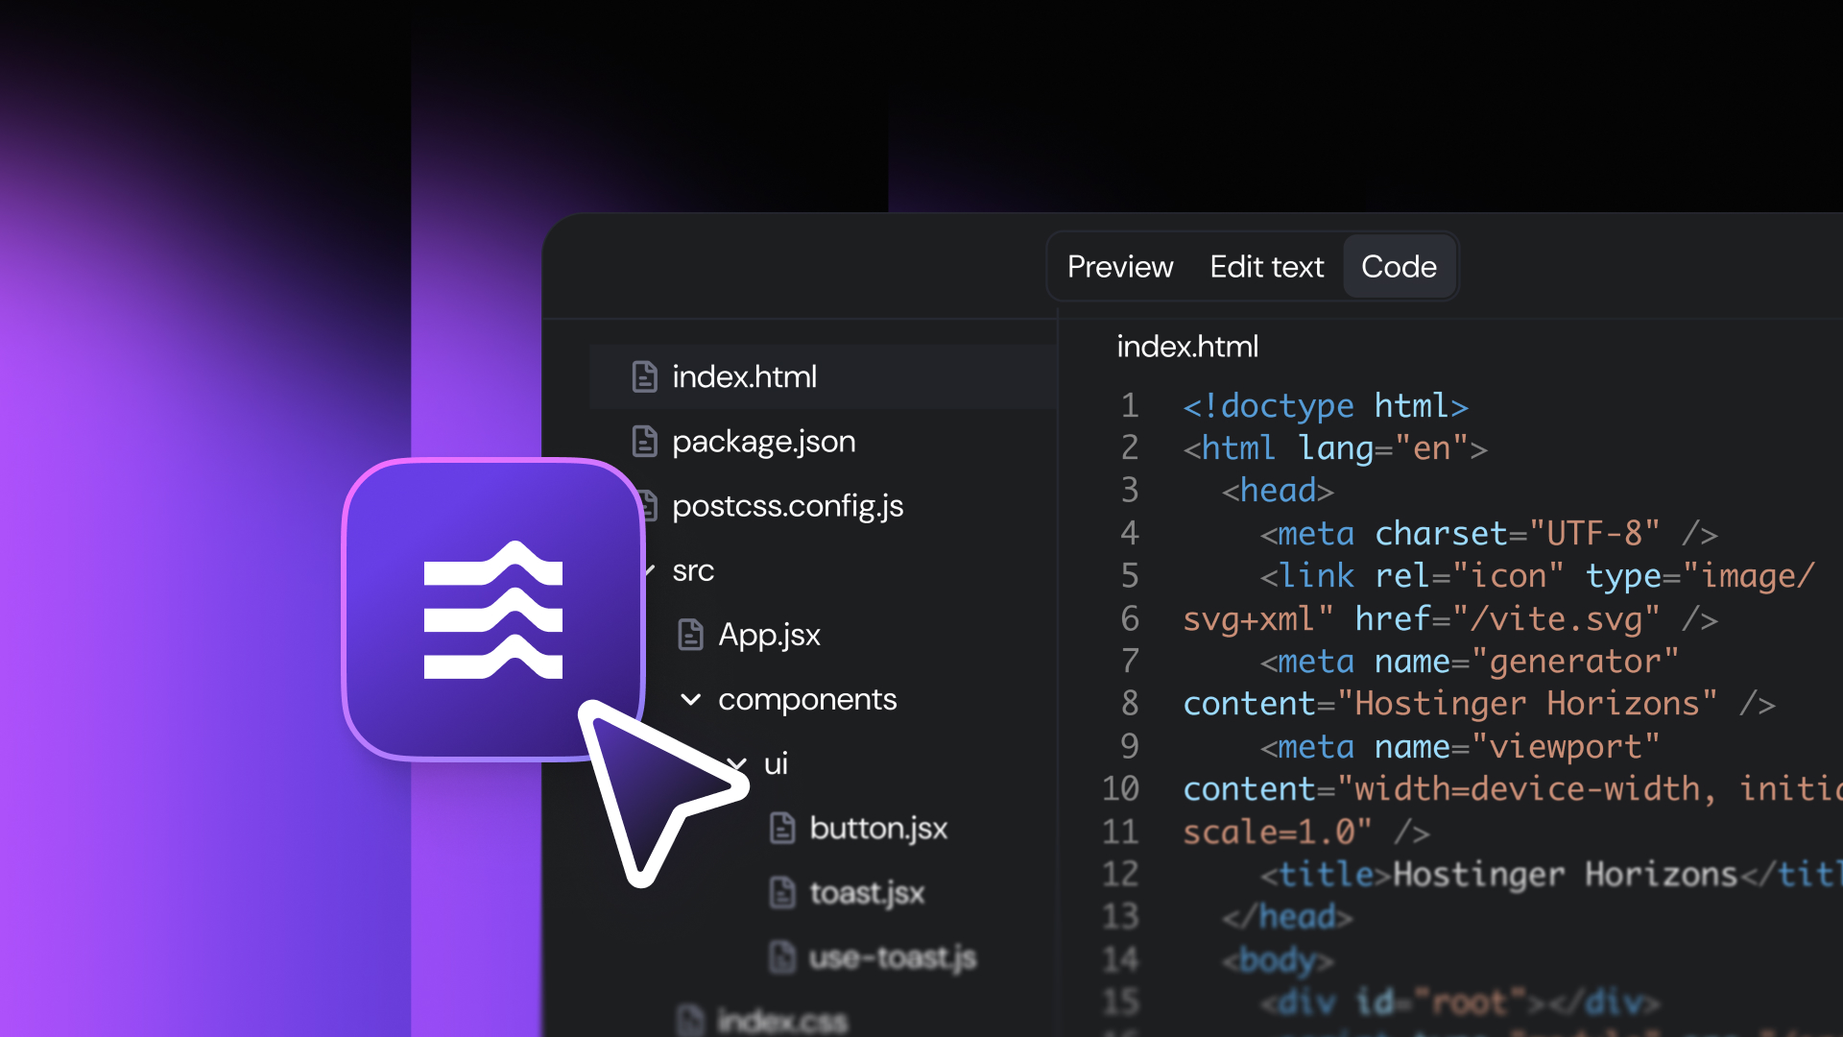Viewport: 1843px width, 1037px height.
Task: Select the Code tab
Action: [x=1398, y=267]
